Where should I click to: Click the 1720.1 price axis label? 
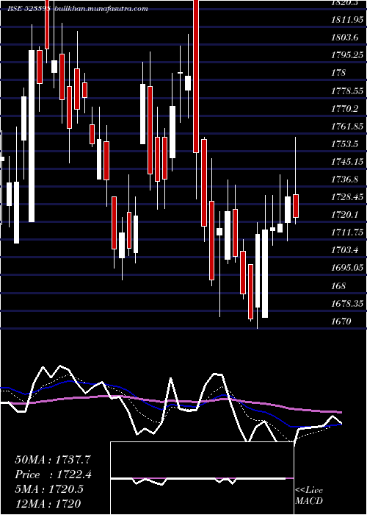pos(344,215)
